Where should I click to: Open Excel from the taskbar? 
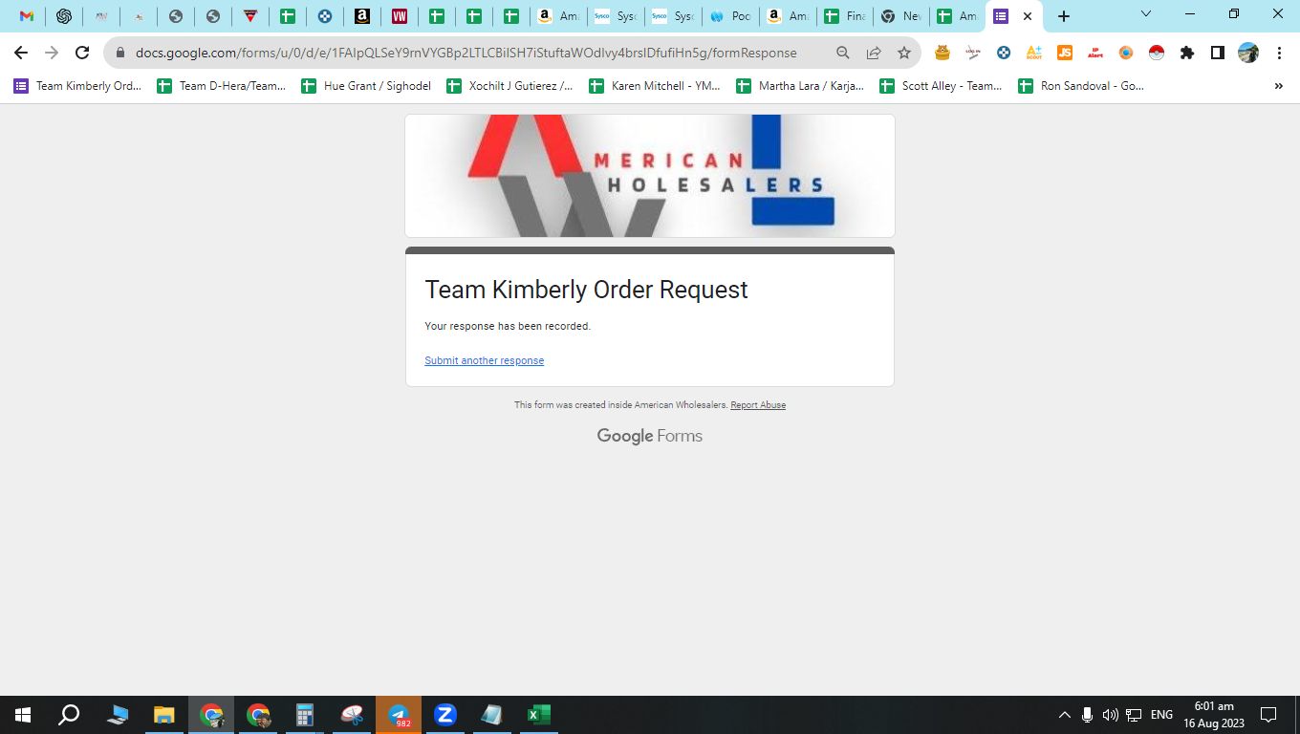coord(539,715)
